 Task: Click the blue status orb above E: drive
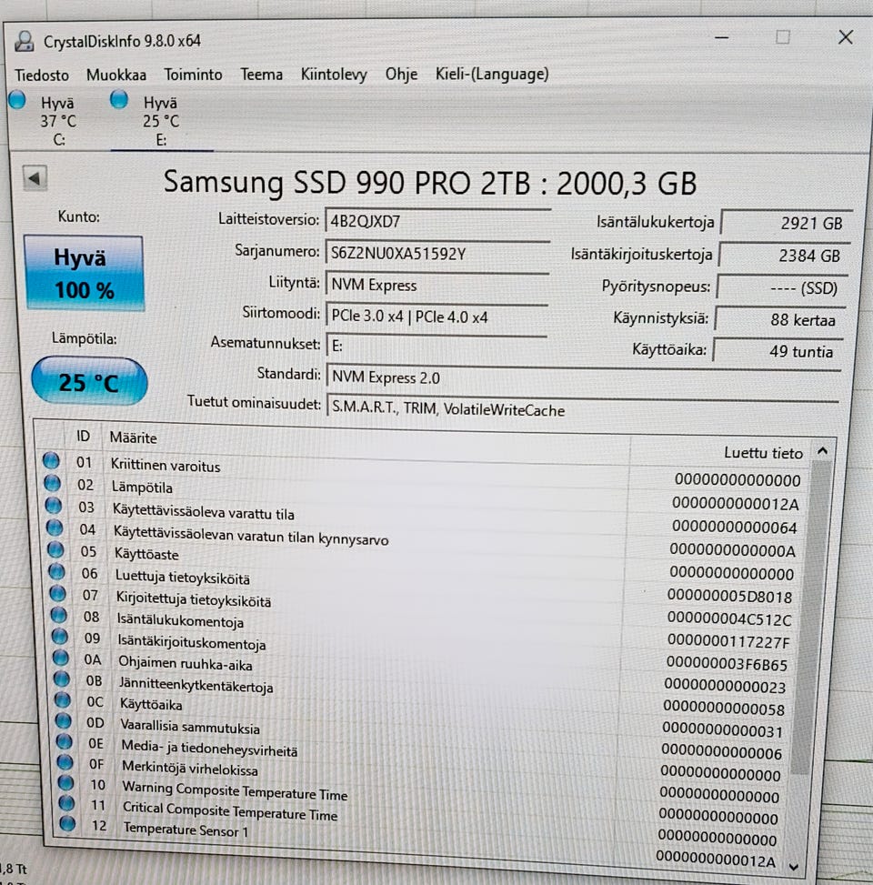click(x=119, y=99)
